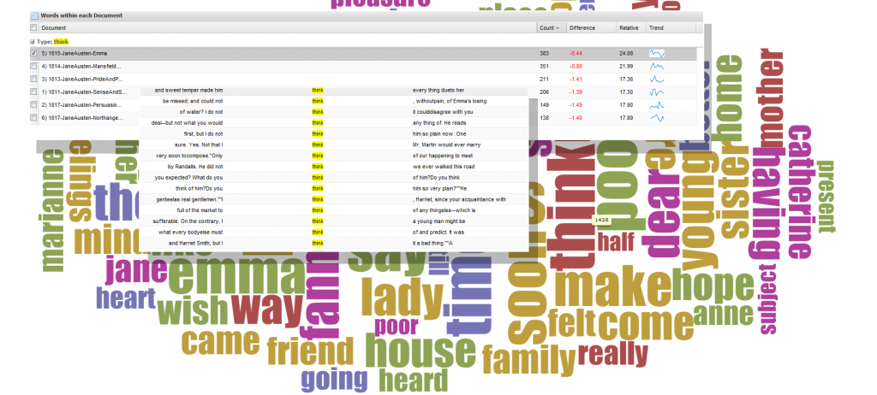Click the word 'wish' in the cloud
877x395 pixels.
(193, 310)
